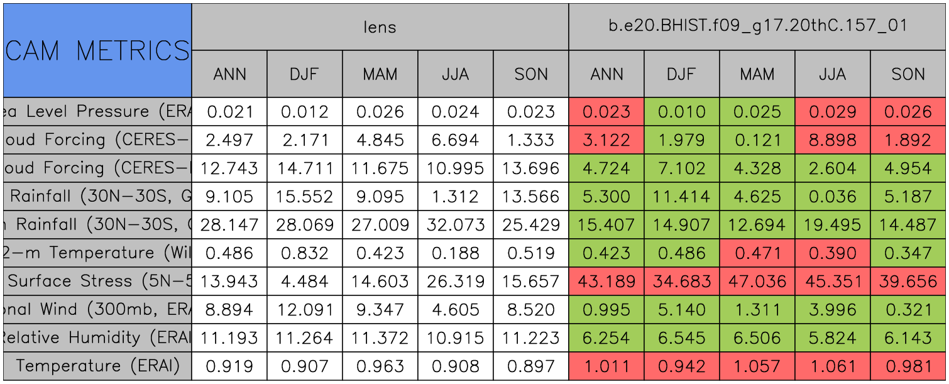Click the DJF header under lens
949x384 pixels.
tap(305, 74)
